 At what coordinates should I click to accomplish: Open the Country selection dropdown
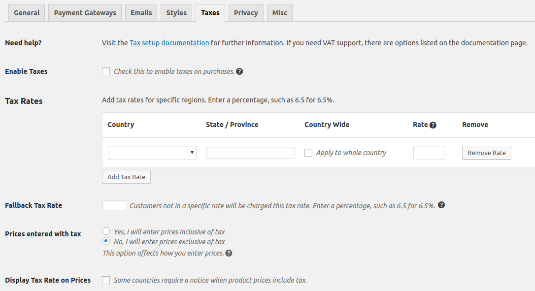click(152, 153)
